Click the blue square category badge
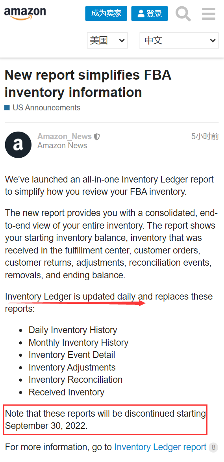Image resolution: width=224 pixels, height=462 pixels. pyautogui.click(x=7, y=108)
